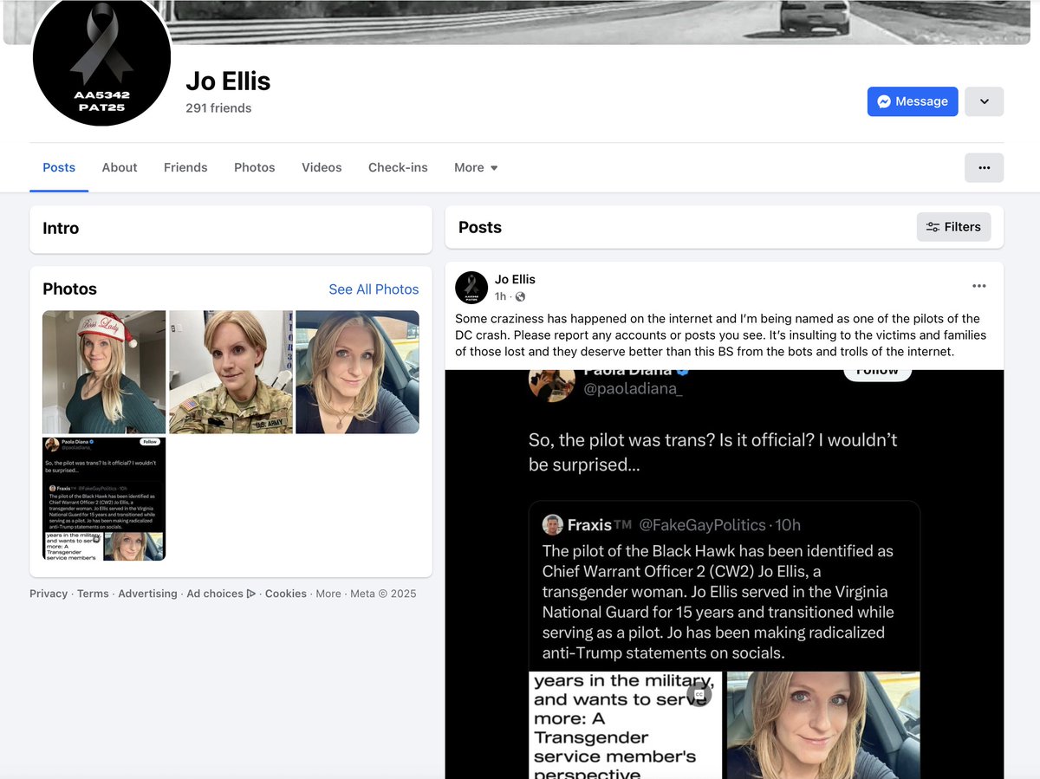Open See All Photos
The image size is (1040, 779).
point(374,289)
